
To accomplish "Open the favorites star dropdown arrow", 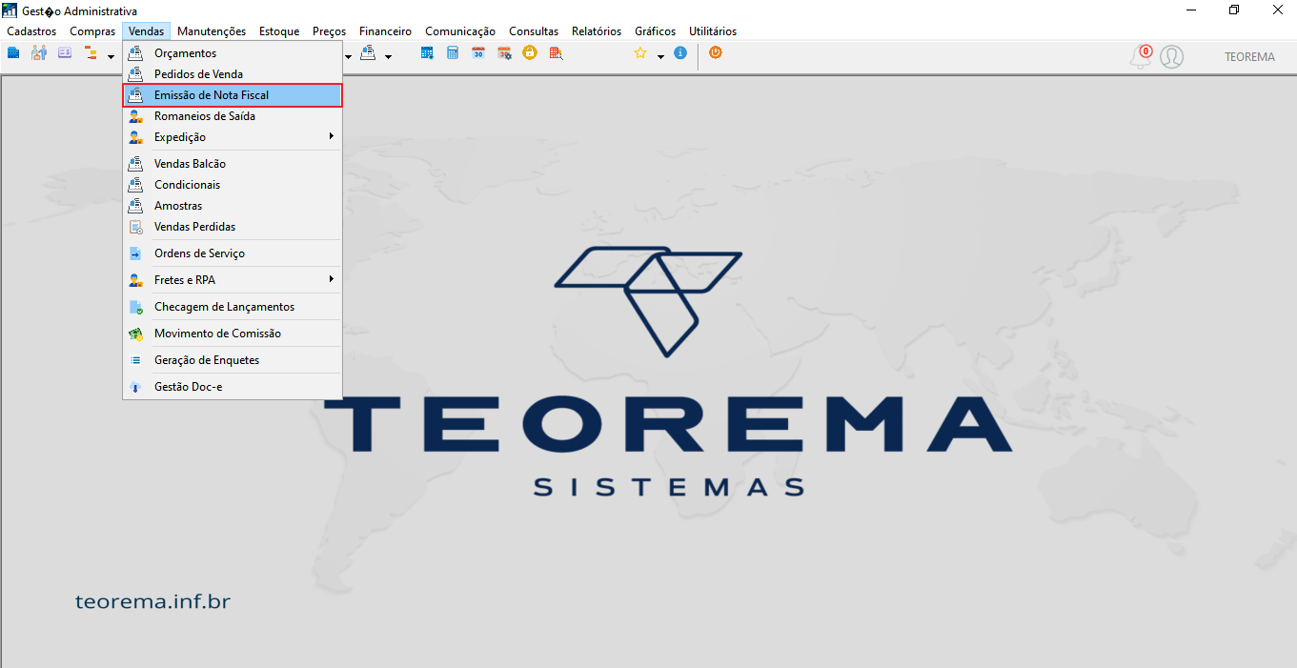I will point(660,56).
